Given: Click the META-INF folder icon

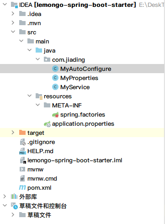Looking at the screenshot, I should 47,105.
